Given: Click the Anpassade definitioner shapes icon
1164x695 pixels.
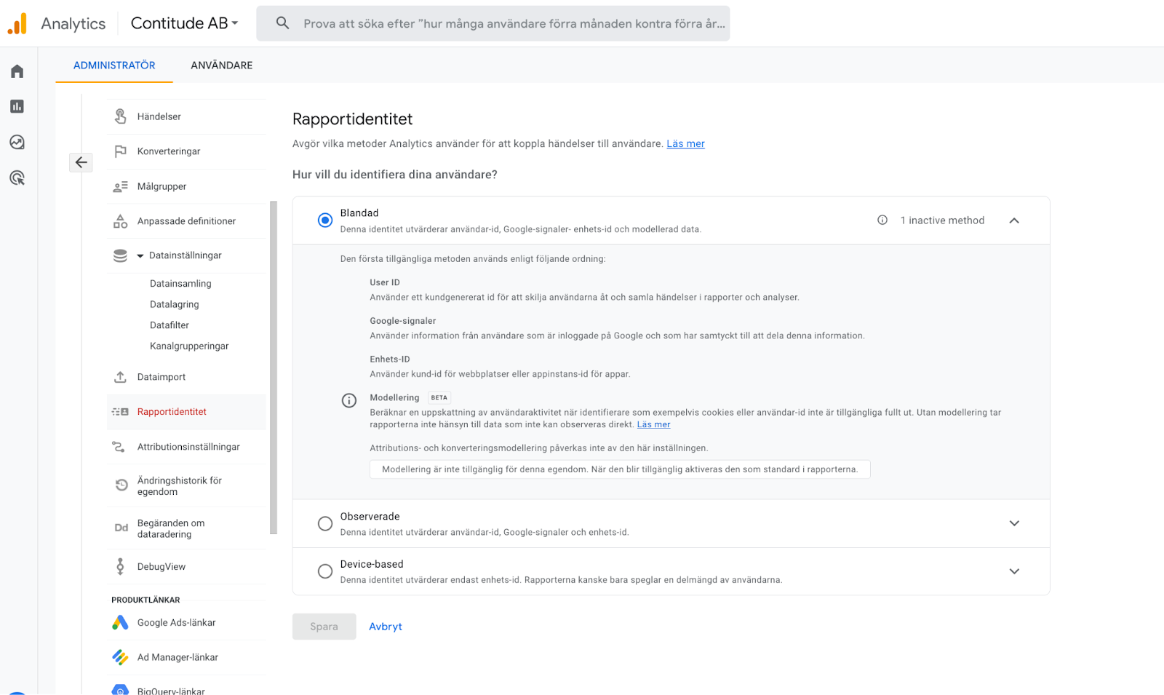Looking at the screenshot, I should point(121,221).
